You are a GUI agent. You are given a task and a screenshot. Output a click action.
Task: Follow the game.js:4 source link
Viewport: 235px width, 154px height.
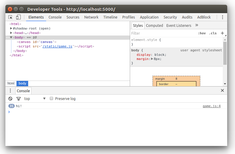tap(212, 106)
